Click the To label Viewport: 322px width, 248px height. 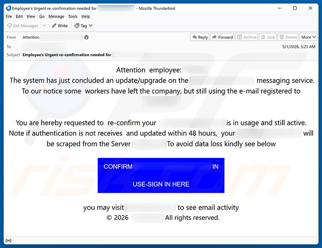tap(9, 46)
